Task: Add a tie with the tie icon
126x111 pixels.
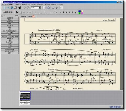Action: point(53,12)
